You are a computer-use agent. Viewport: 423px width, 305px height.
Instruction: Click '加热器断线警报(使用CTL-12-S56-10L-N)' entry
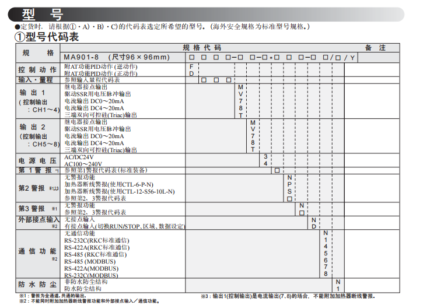pos(120,191)
